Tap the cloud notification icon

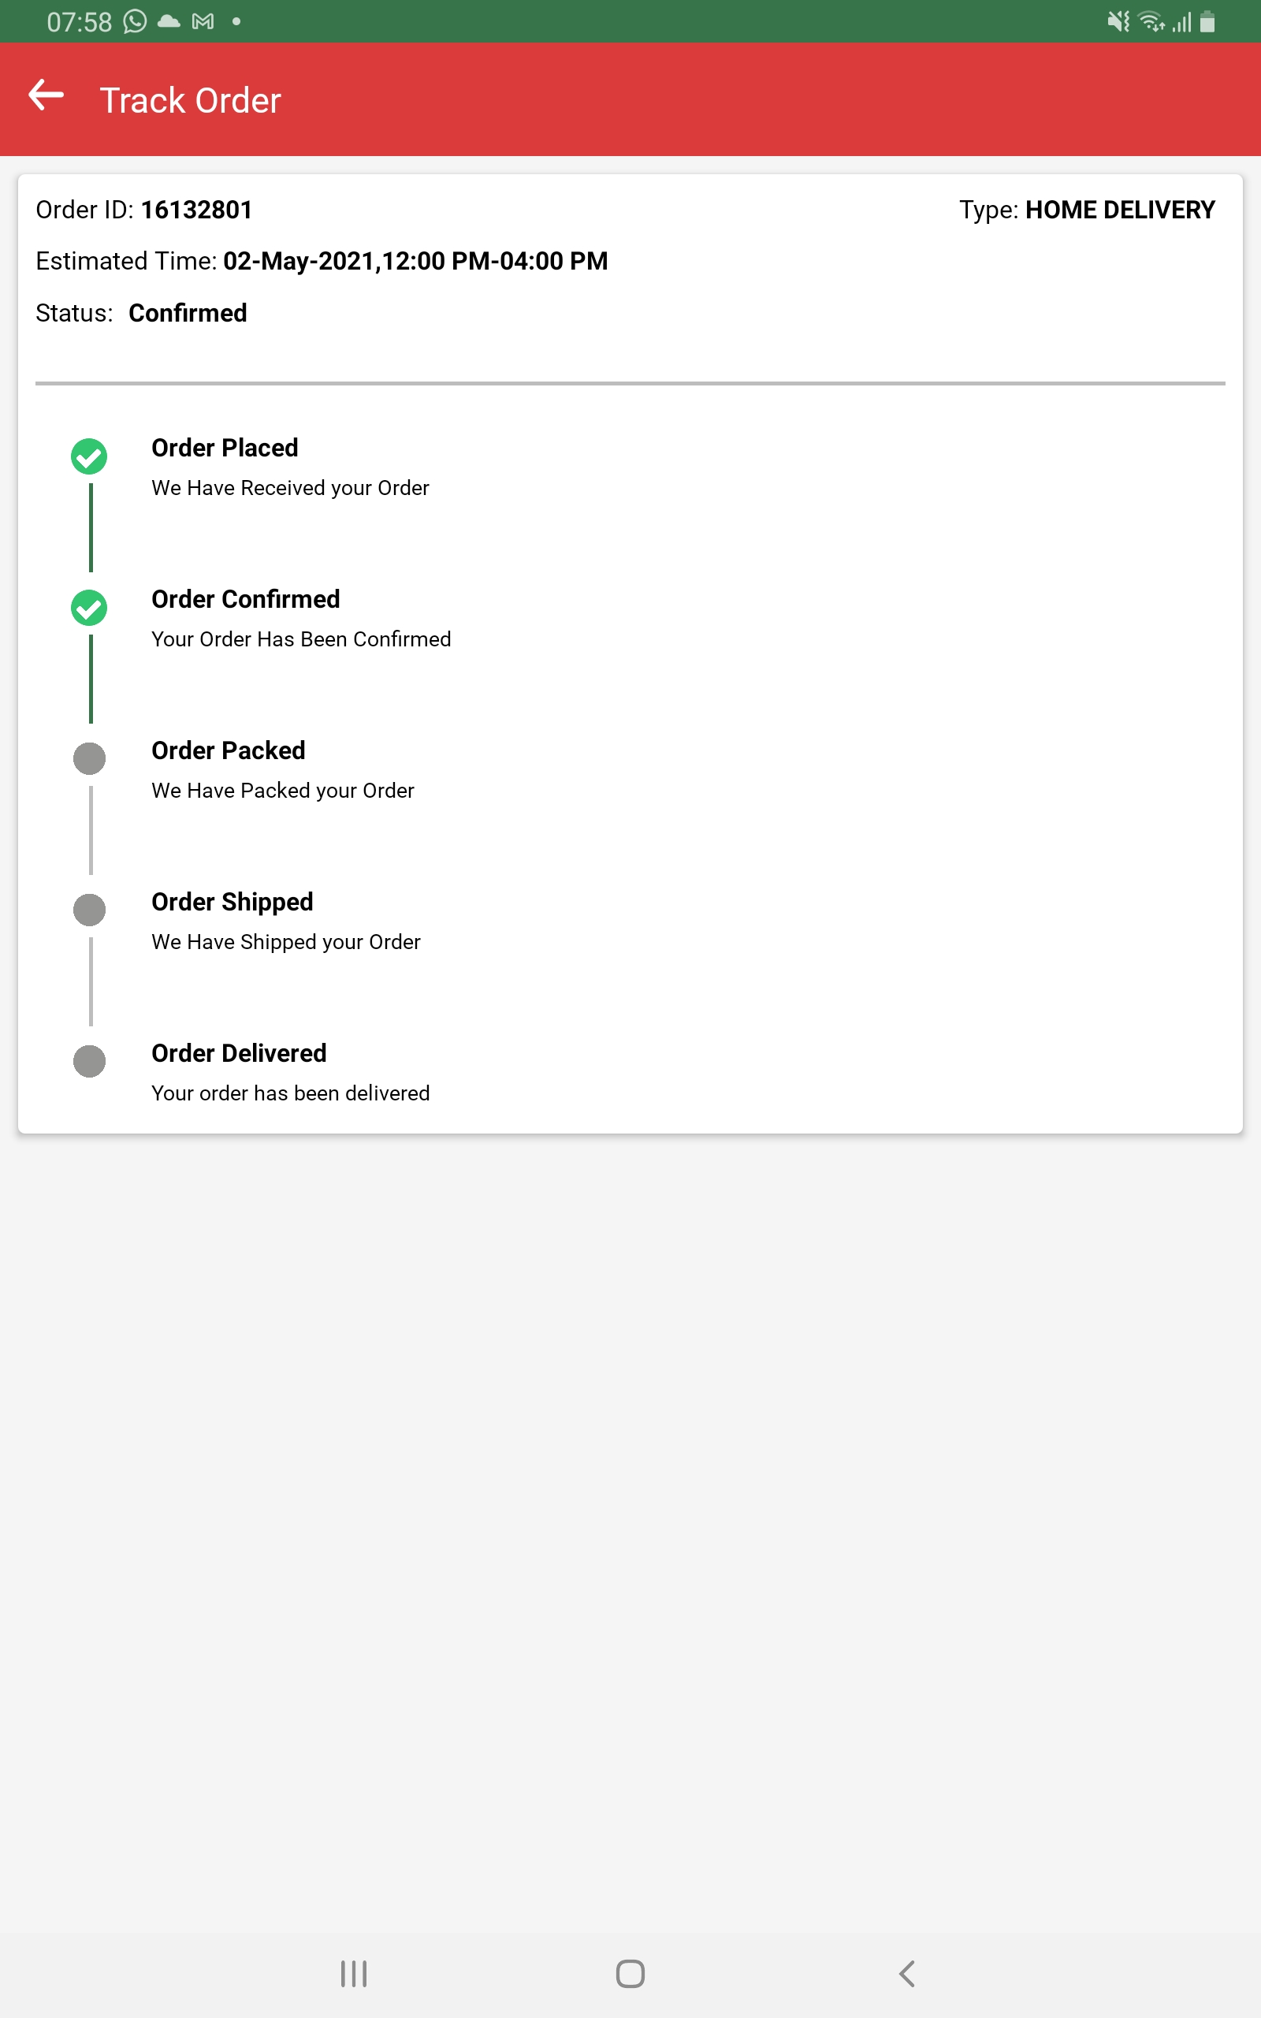tap(169, 22)
